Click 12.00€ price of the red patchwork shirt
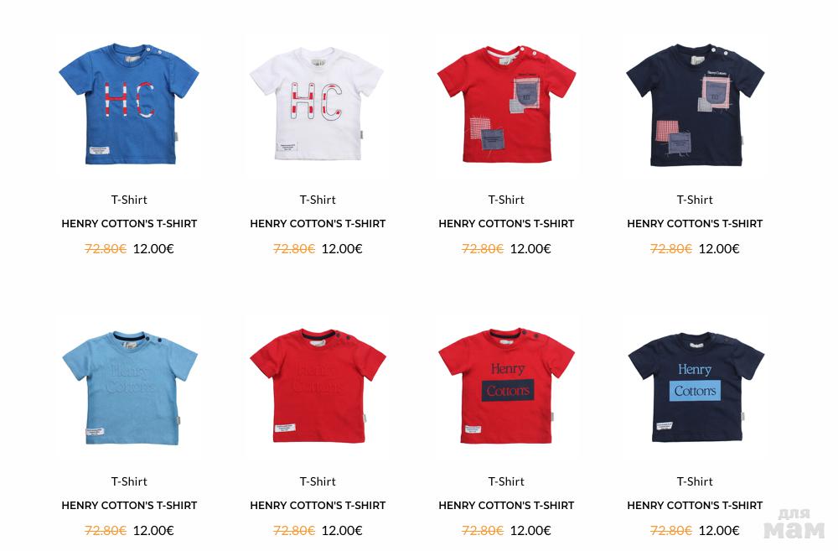The height and width of the screenshot is (551, 838). 530,249
